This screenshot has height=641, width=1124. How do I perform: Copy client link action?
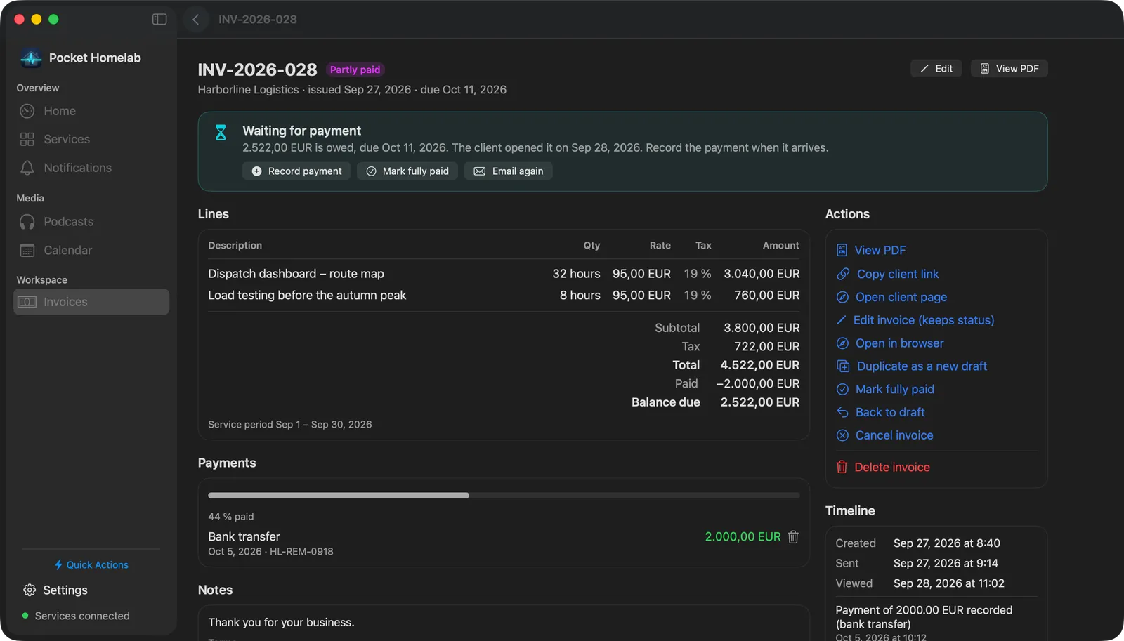click(x=887, y=274)
